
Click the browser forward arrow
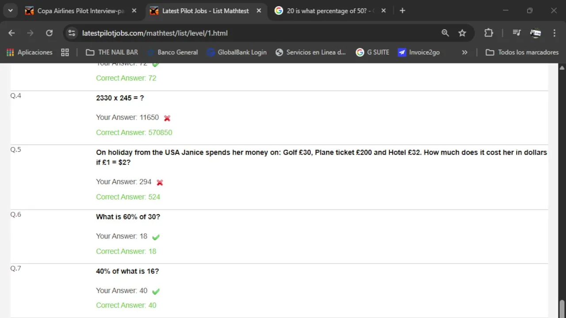30,33
